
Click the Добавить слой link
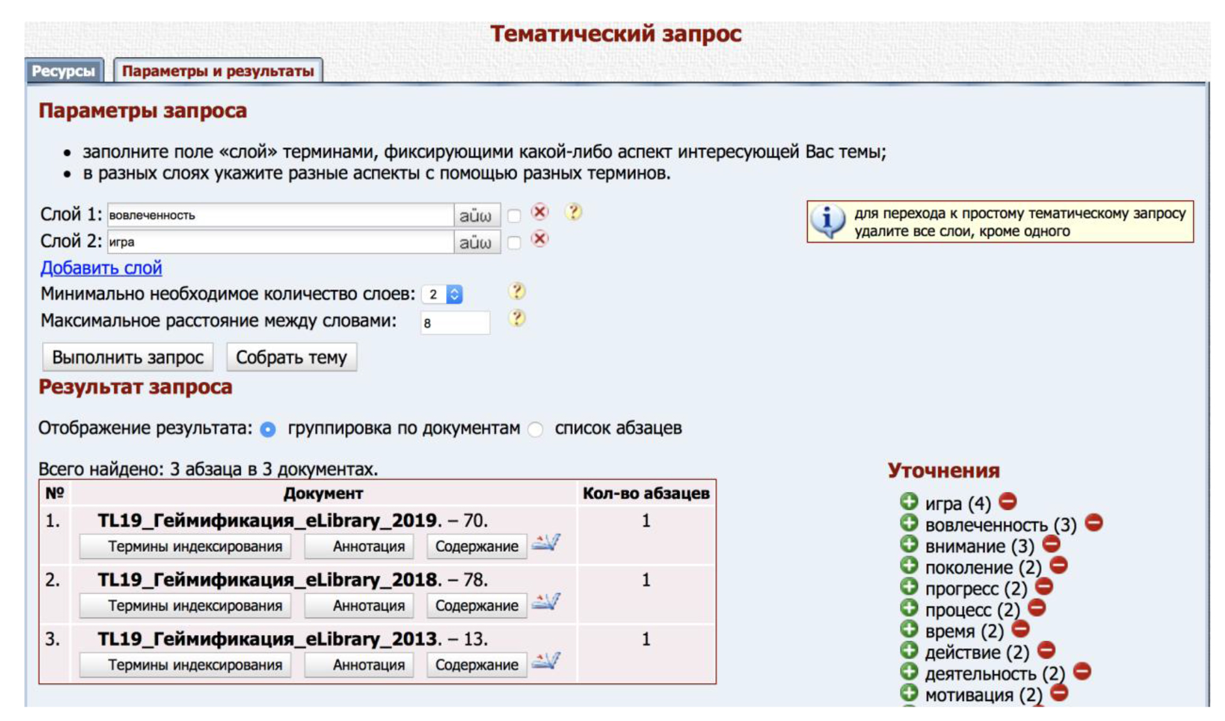(x=101, y=268)
